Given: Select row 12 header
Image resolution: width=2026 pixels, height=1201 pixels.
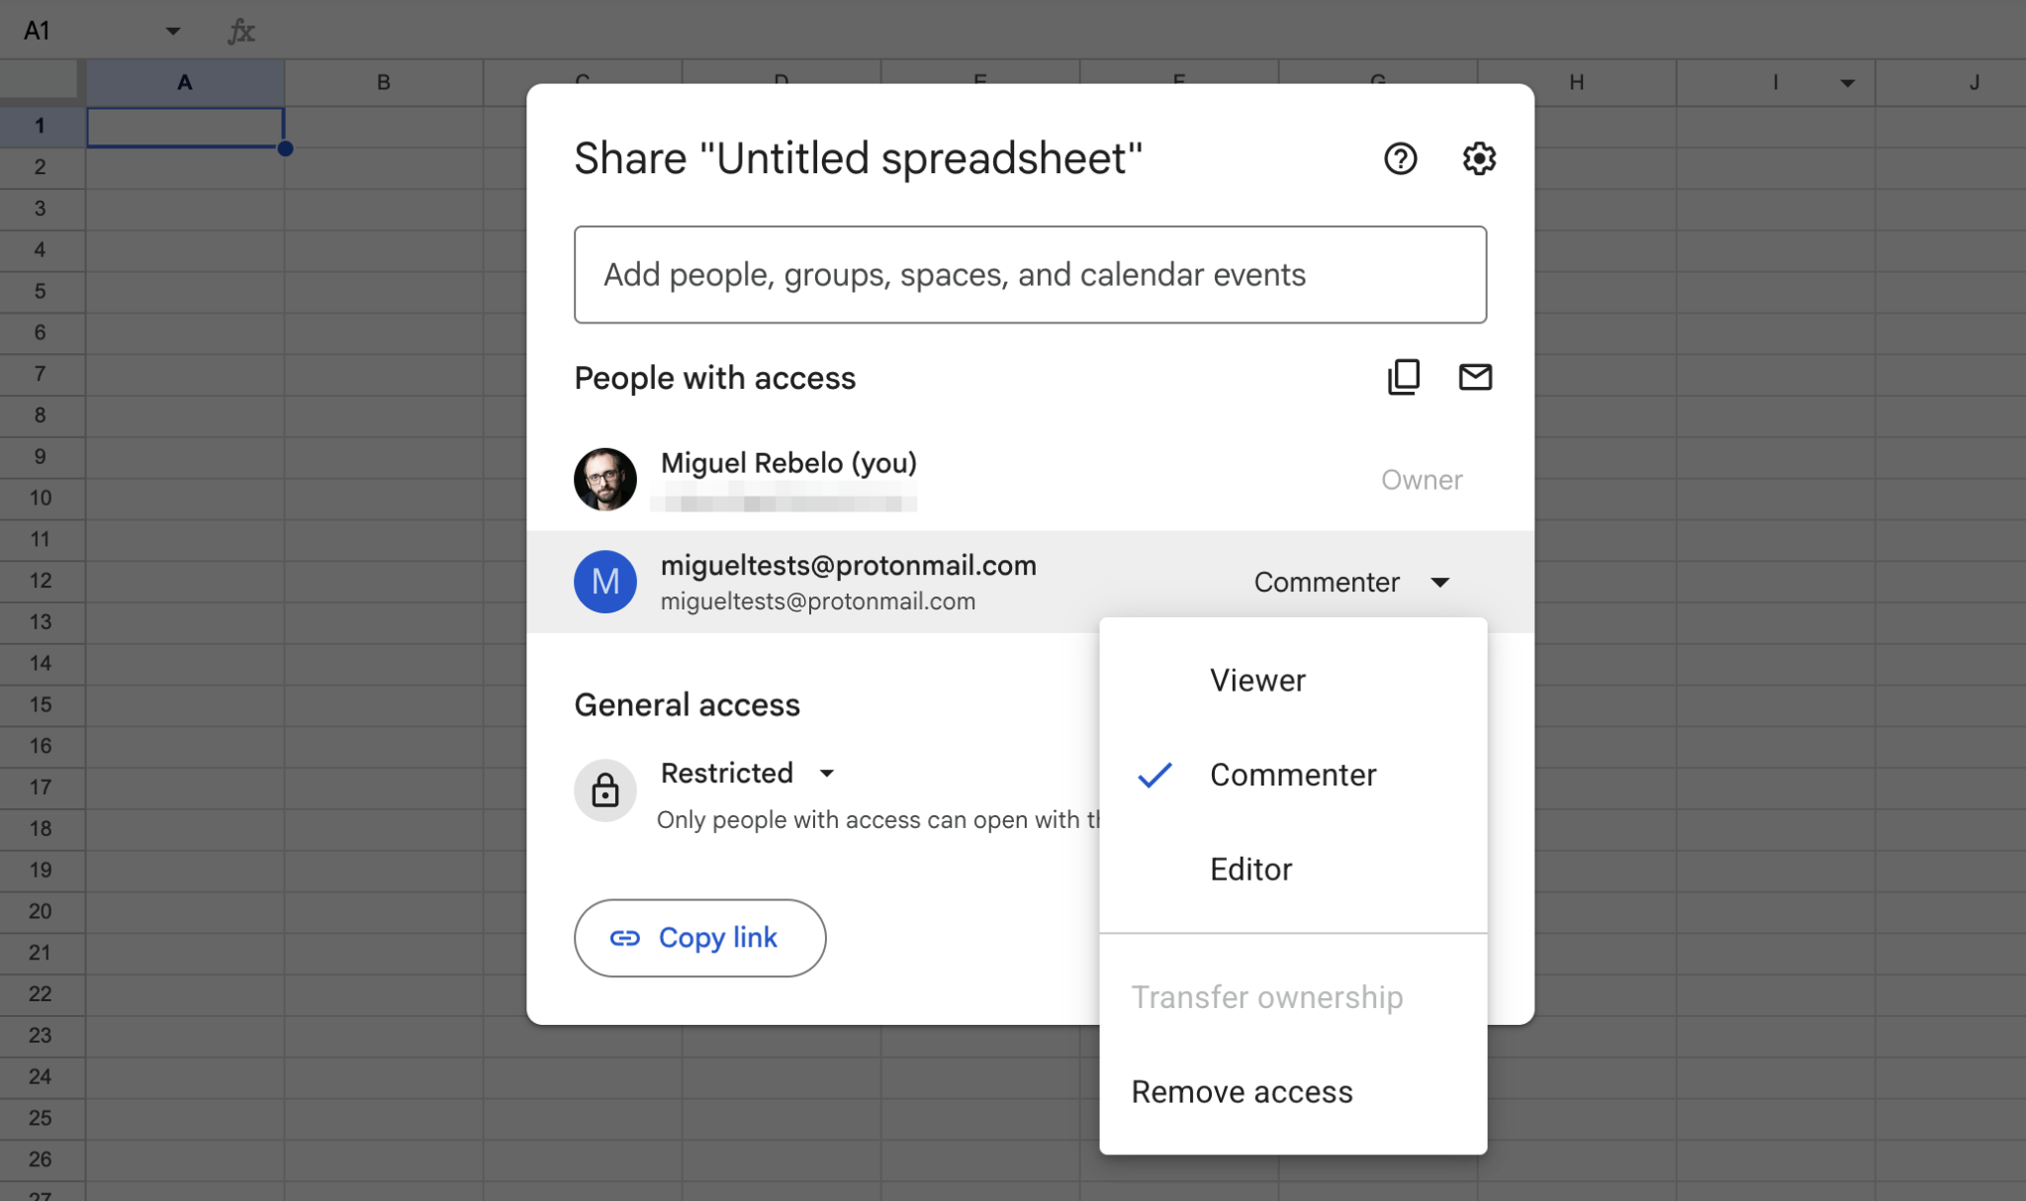Looking at the screenshot, I should (x=41, y=581).
